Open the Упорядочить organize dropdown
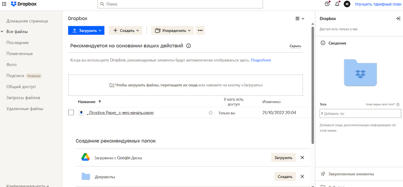Image resolution: width=403 pixels, height=187 pixels. [x=173, y=30]
